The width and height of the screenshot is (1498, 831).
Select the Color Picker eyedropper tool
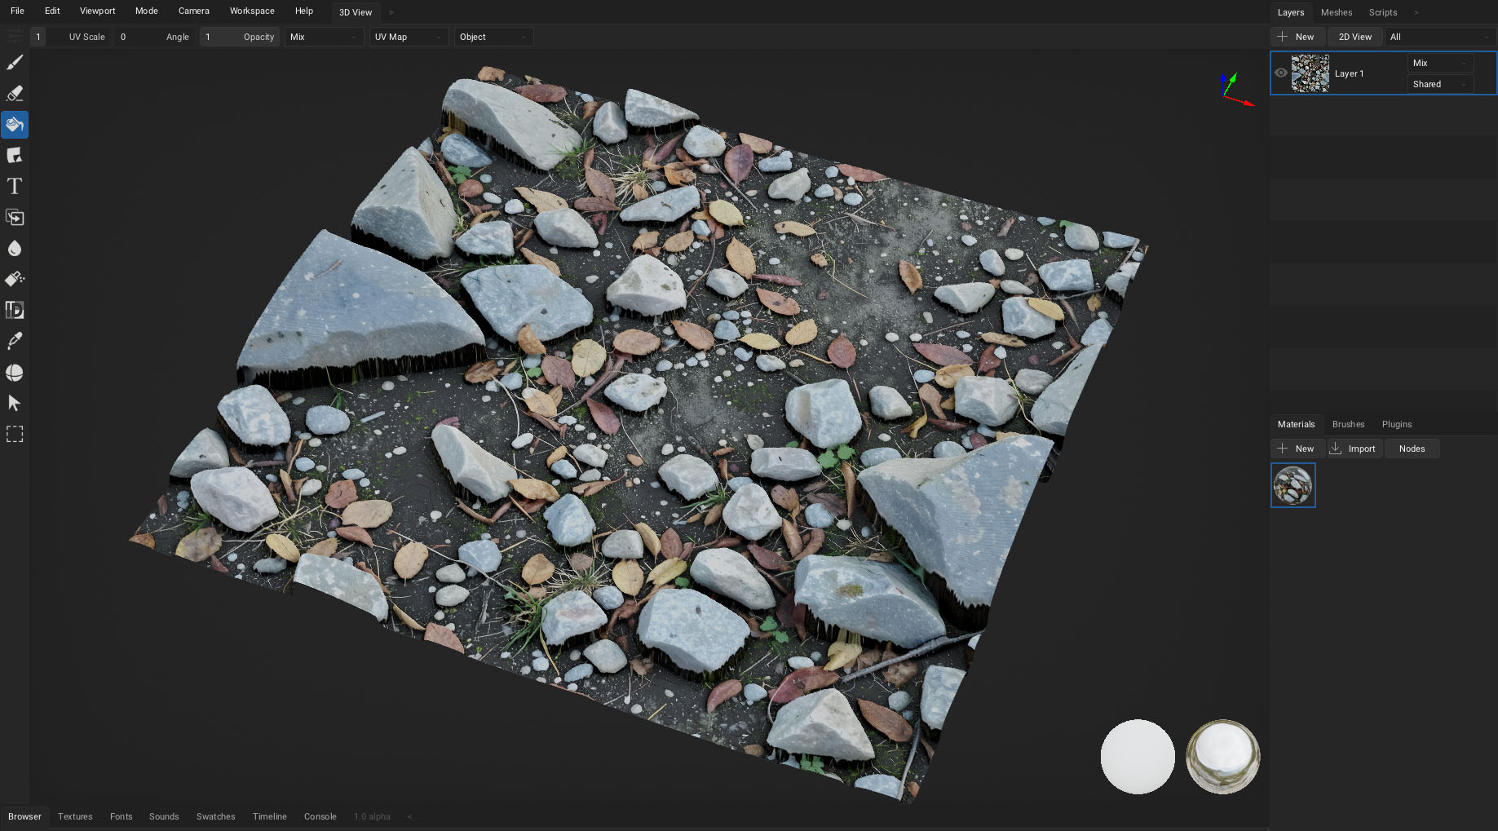click(15, 342)
